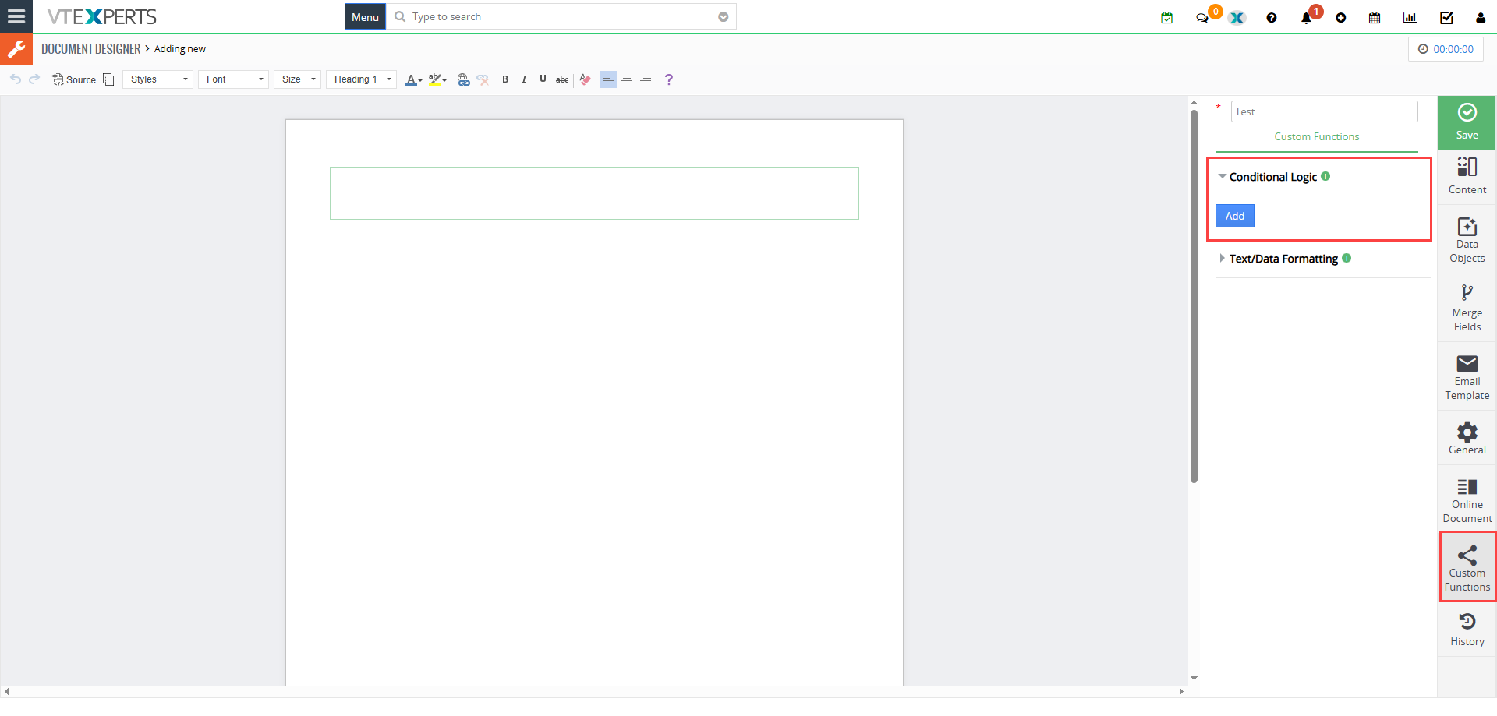
Task: Click the Source button in the toolbar
Action: tap(74, 79)
